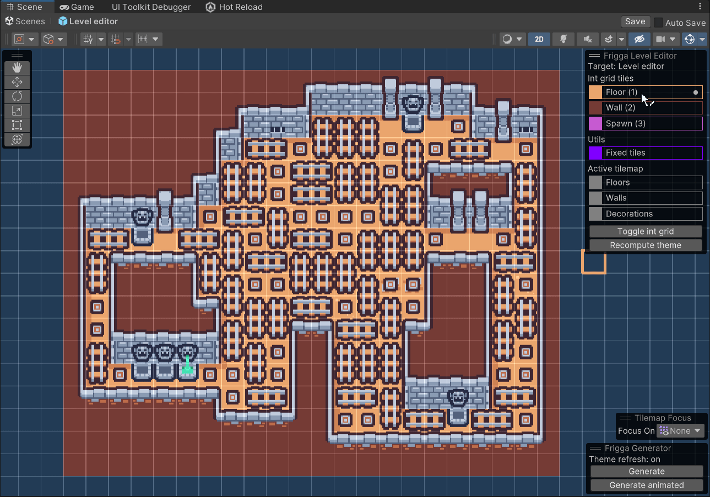Toggle scene effects layers icon
The image size is (710, 497).
609,39
